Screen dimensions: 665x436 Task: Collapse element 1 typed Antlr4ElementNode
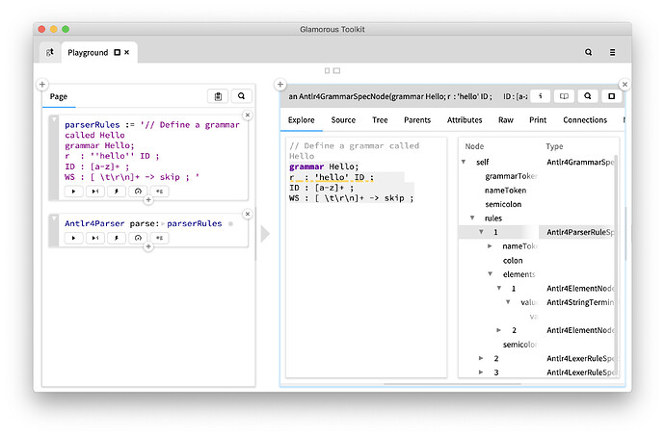click(499, 288)
